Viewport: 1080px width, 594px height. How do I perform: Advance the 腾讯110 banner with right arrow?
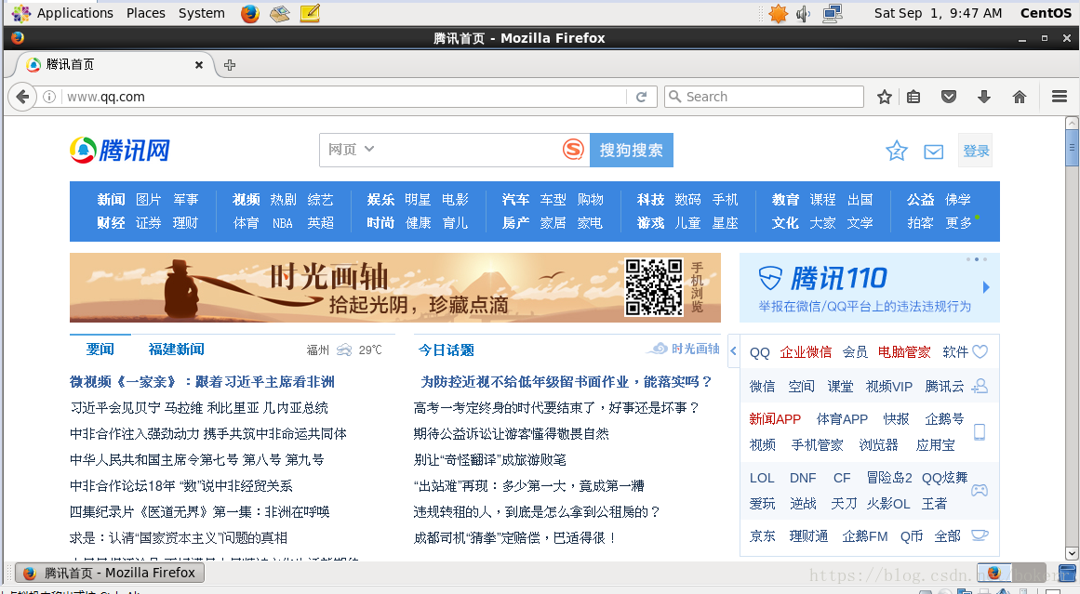986,287
